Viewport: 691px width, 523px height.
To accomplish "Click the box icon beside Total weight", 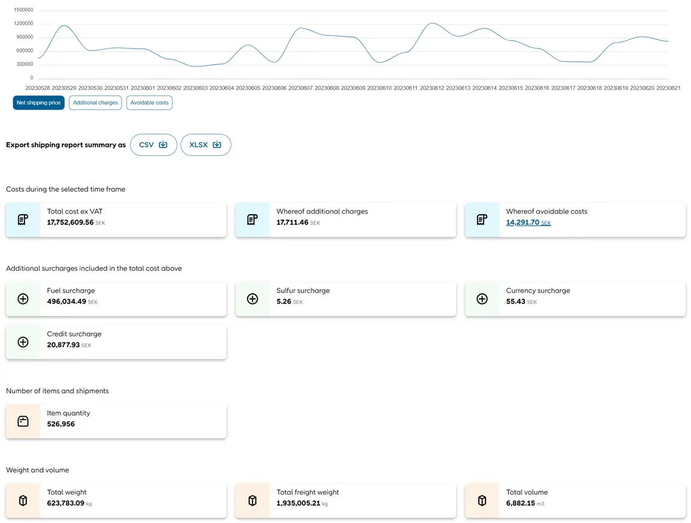I will coord(23,500).
